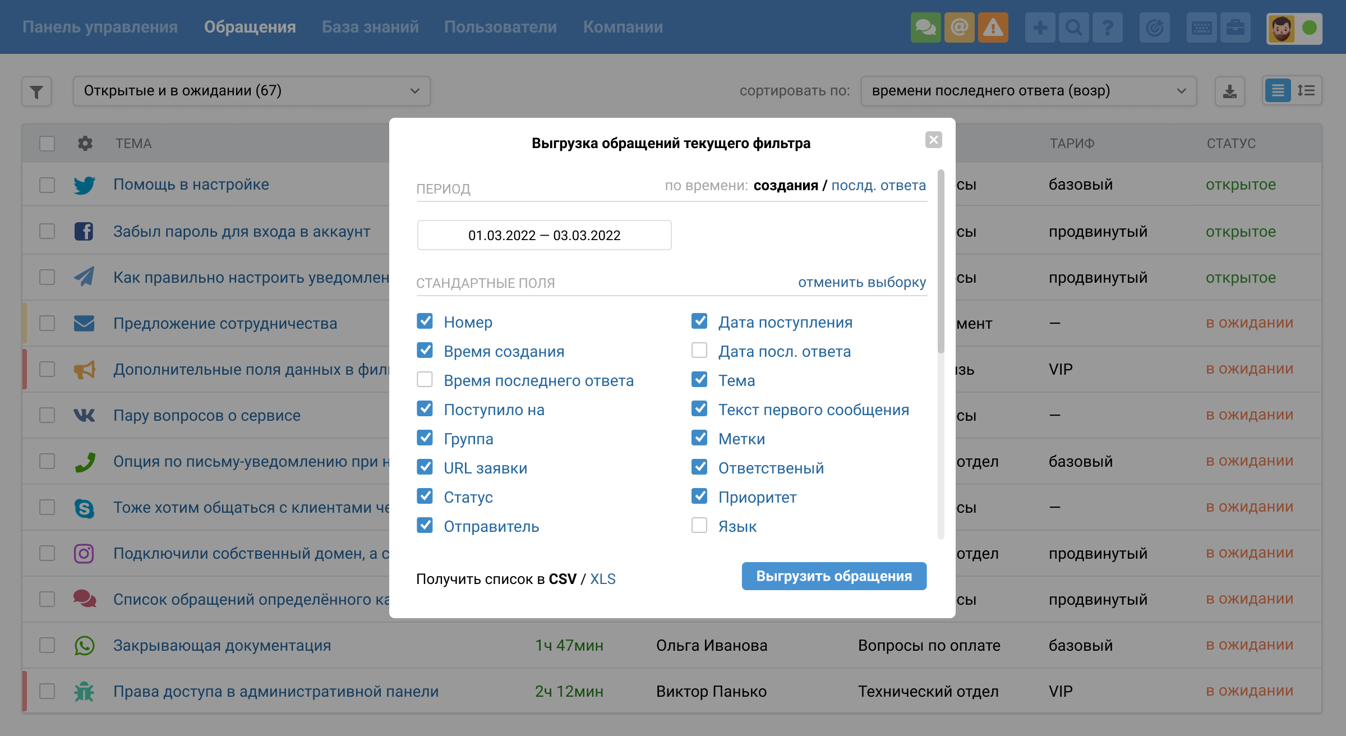Click the briefcase icon in header
Viewport: 1346px width, 736px height.
click(1235, 27)
